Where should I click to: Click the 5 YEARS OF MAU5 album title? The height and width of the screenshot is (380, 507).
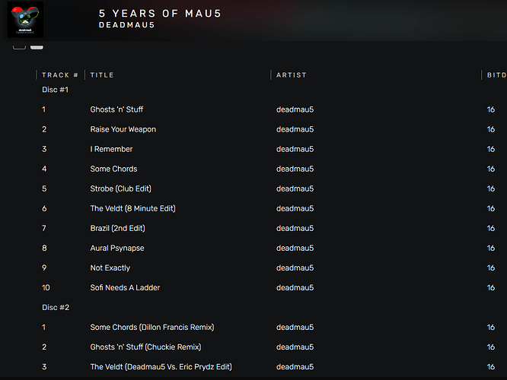160,13
